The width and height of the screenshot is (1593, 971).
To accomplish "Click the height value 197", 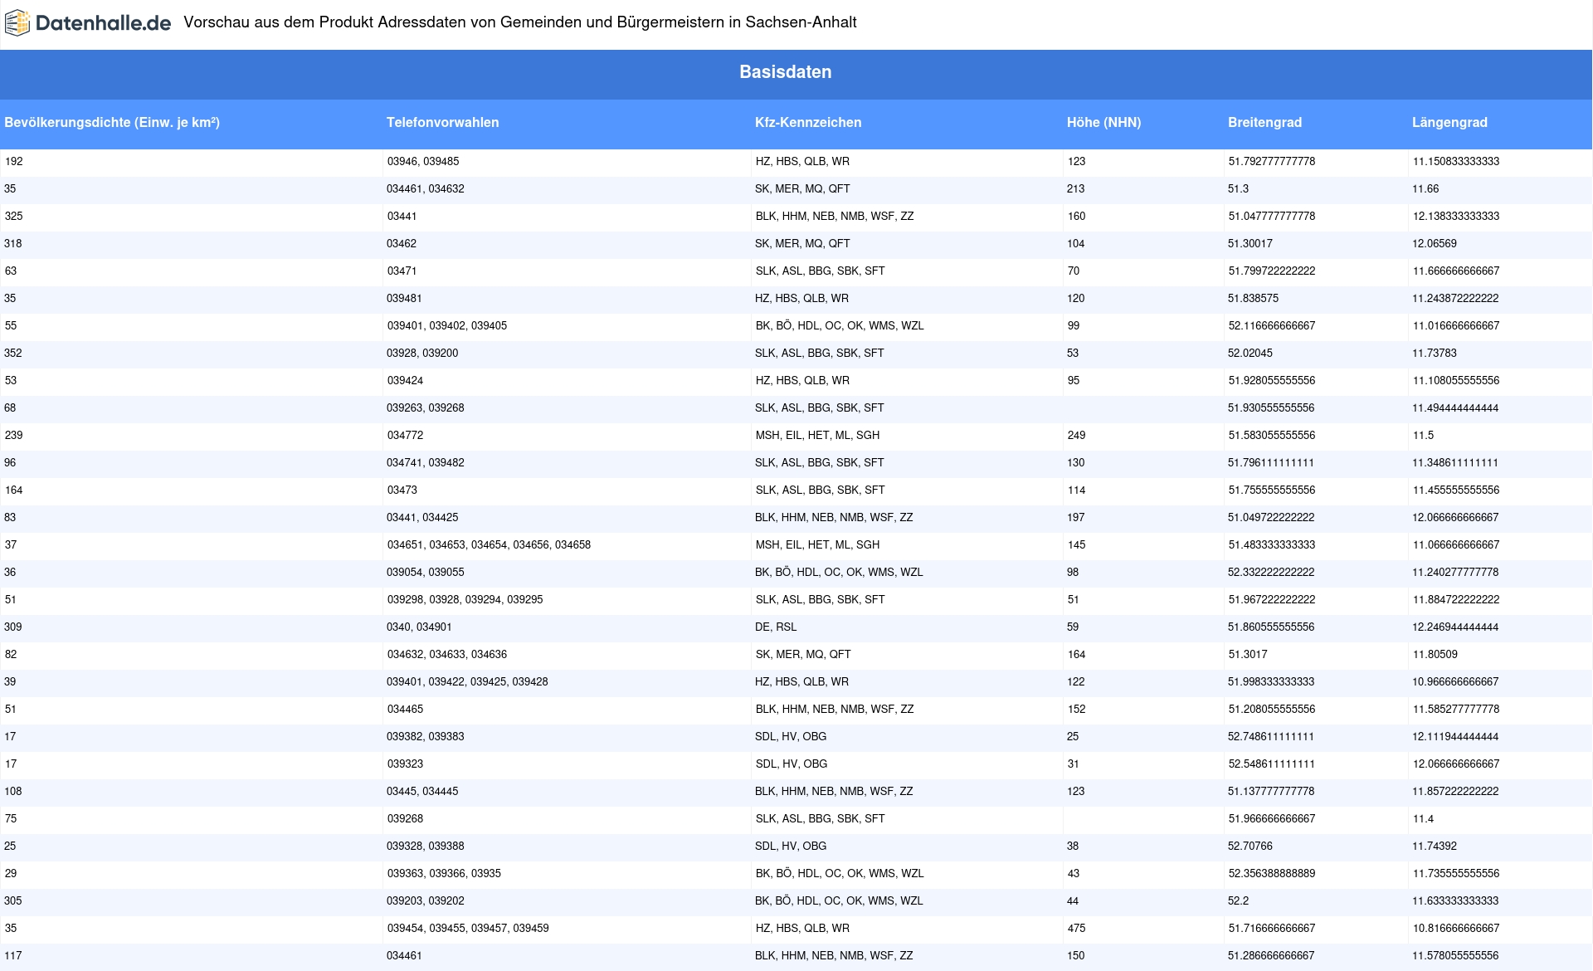I will point(1076,518).
